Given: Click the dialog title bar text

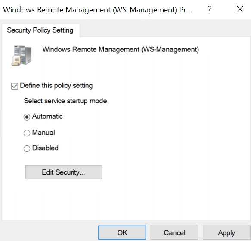Looking at the screenshot, I should [x=97, y=10].
